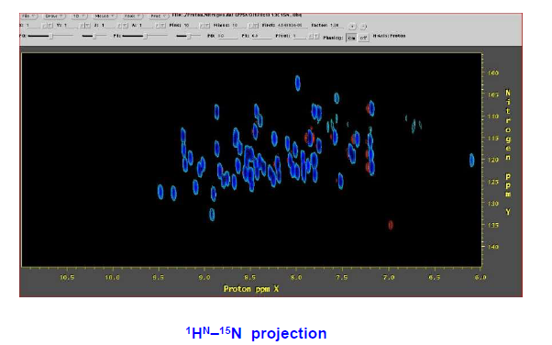Viewport: 552px width, 345px height.
Task: Open the Draw menu dropdown
Action: 54,17
